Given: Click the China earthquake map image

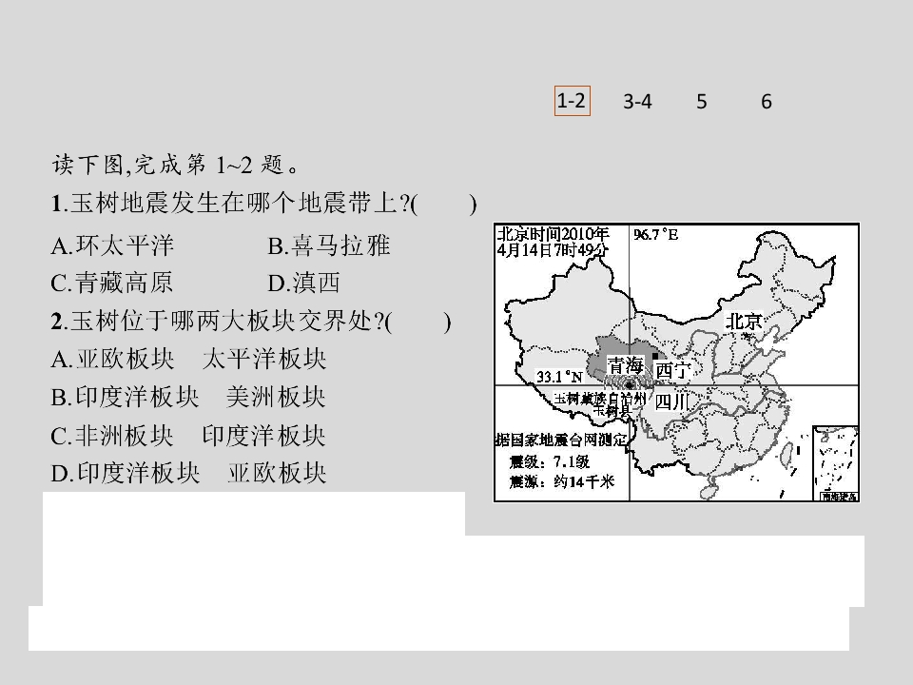Looking at the screenshot, I should (x=676, y=362).
